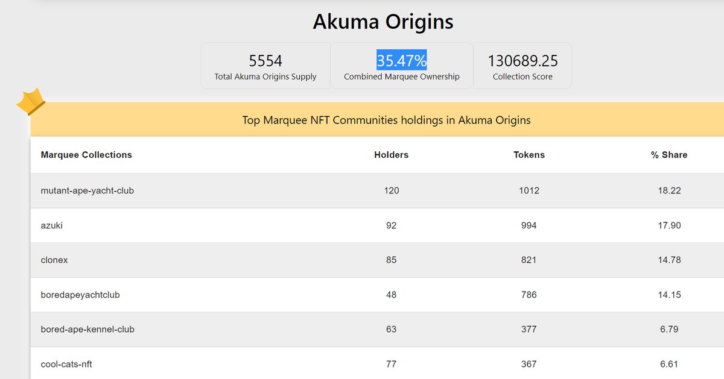Open the mutant-ape-yacht-club row
The image size is (724, 379).
point(377,190)
